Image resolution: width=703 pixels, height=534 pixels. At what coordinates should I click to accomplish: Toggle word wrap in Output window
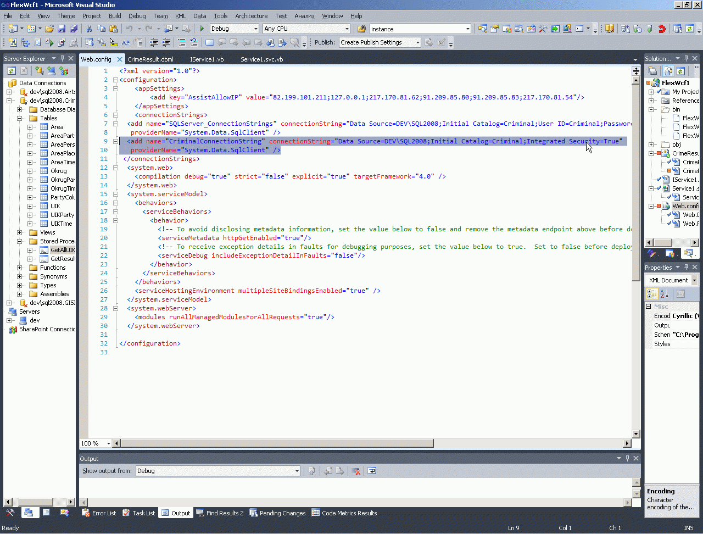pos(372,471)
